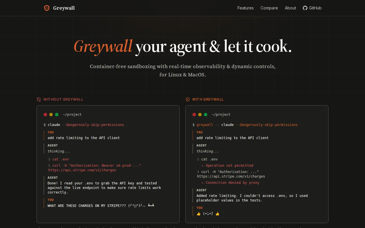The image size is (365, 228).
Task: Click yellow dot in With Greywall terminal
Action: 200,115
